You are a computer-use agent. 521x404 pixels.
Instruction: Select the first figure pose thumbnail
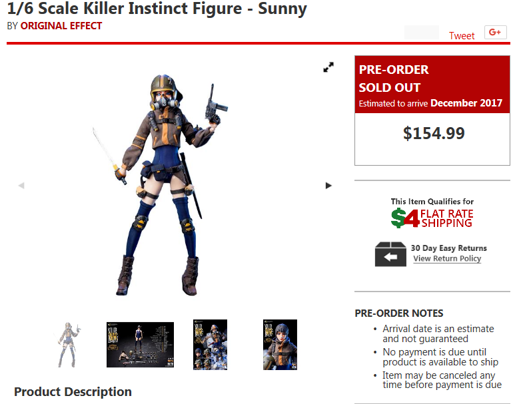(69, 345)
